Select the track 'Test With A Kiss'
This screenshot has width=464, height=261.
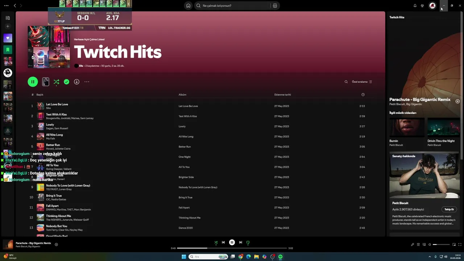(x=56, y=115)
